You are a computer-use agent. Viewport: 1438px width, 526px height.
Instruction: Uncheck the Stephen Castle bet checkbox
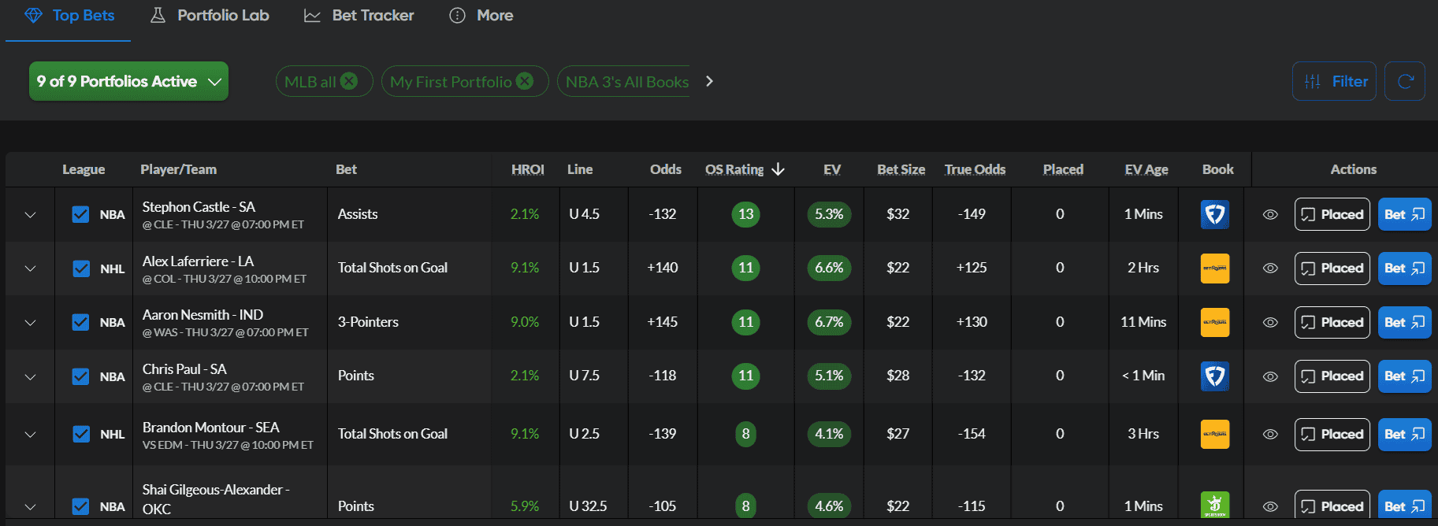(80, 214)
